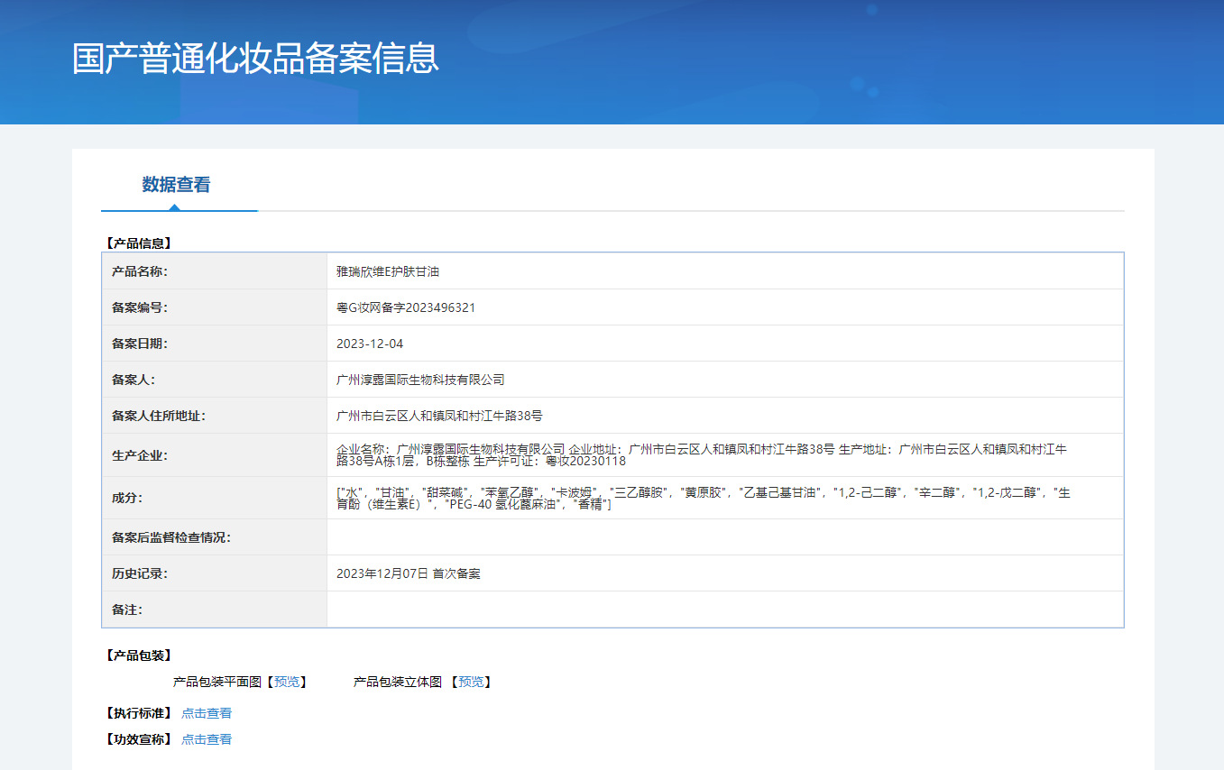Image resolution: width=1224 pixels, height=770 pixels.
Task: Click the ingredient list starting with "水"
Action: 704,498
